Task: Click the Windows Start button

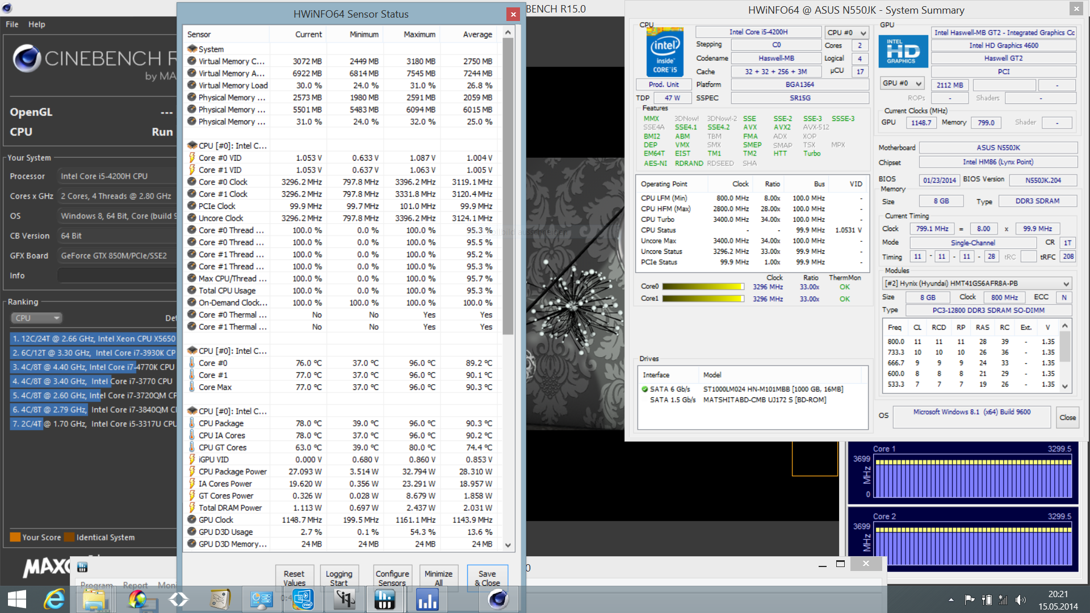Action: pyautogui.click(x=17, y=599)
